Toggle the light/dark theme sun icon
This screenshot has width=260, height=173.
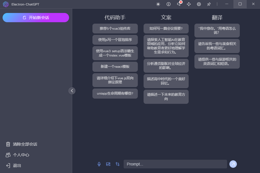pos(158,4)
